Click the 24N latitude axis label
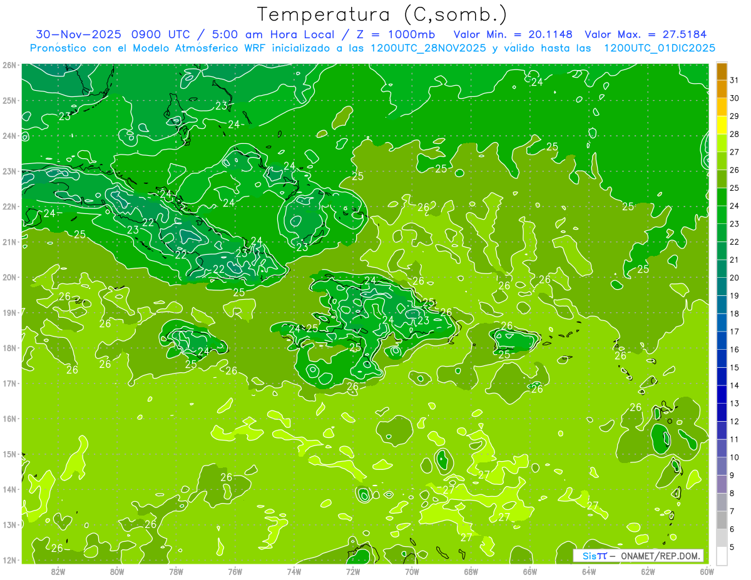This screenshot has height=580, width=751. click(9, 136)
